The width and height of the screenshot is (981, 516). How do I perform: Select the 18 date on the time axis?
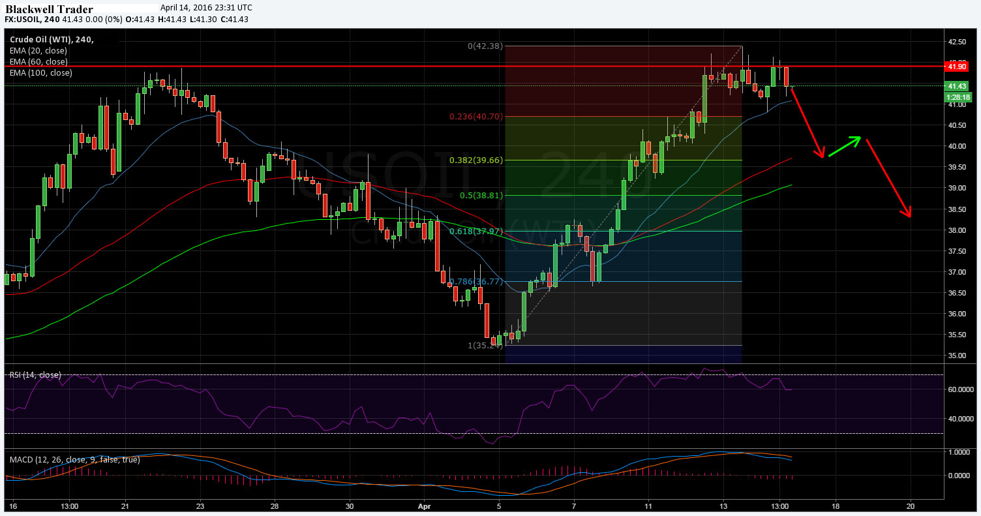836,506
